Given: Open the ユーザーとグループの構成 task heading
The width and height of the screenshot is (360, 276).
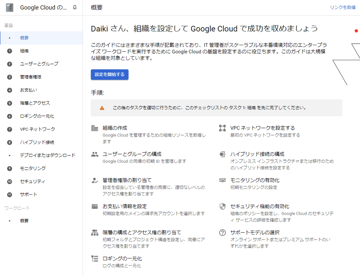Looking at the screenshot, I should tap(132, 154).
